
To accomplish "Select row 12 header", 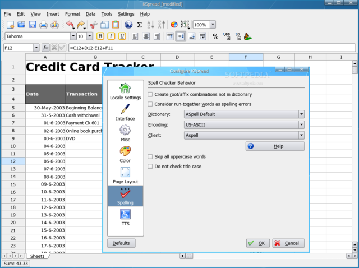I will [x=13, y=161].
